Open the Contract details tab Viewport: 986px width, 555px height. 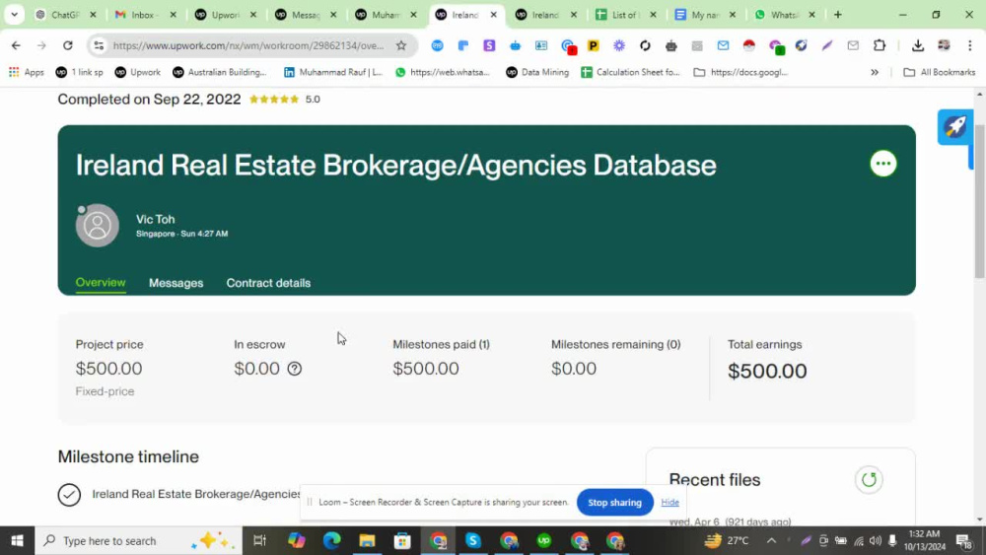coord(268,284)
